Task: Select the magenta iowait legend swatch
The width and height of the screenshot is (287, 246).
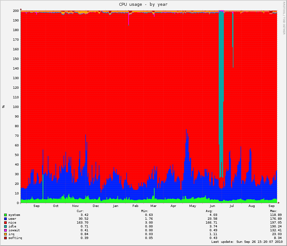Action: pos(5,230)
